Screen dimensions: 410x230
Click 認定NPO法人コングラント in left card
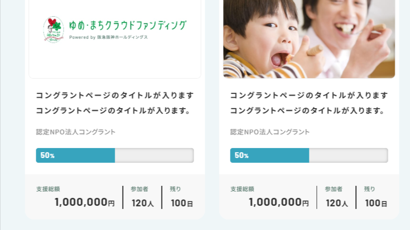(76, 132)
